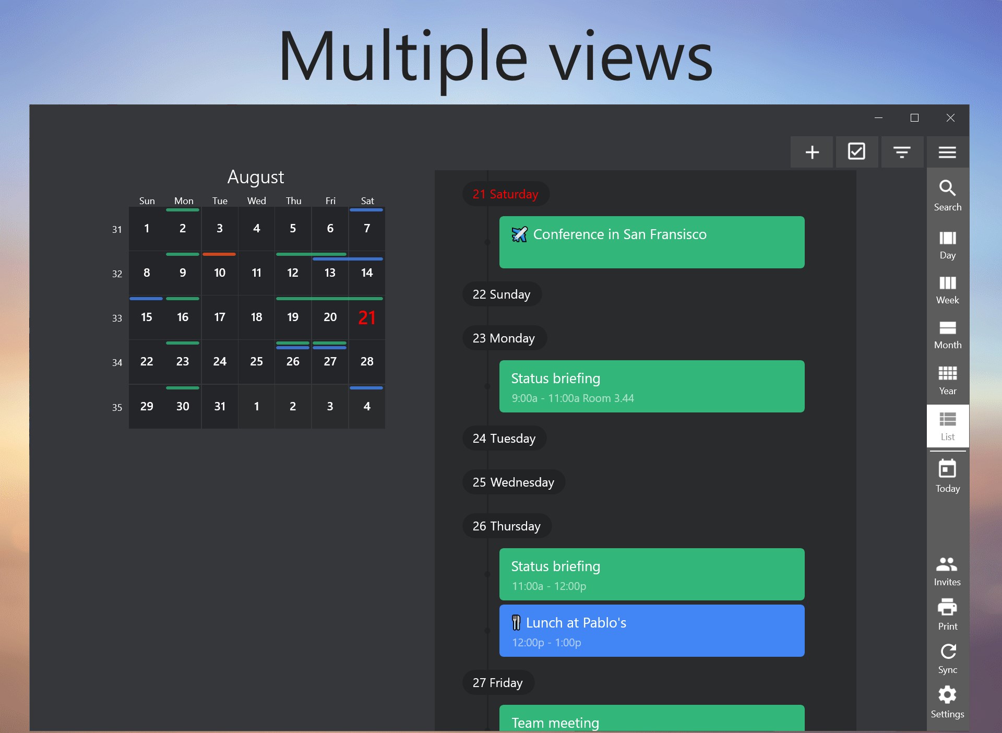Switch to Week view
Image resolution: width=1002 pixels, height=733 pixels.
(947, 289)
